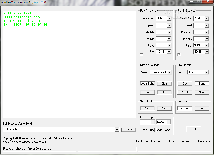Open the View Hexadecimal dropdown
Screen dimensions: 214x155
point(169,72)
